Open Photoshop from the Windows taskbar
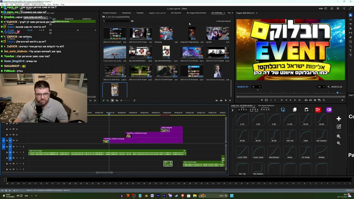Viewport: 354px width, 199px height. point(152,196)
